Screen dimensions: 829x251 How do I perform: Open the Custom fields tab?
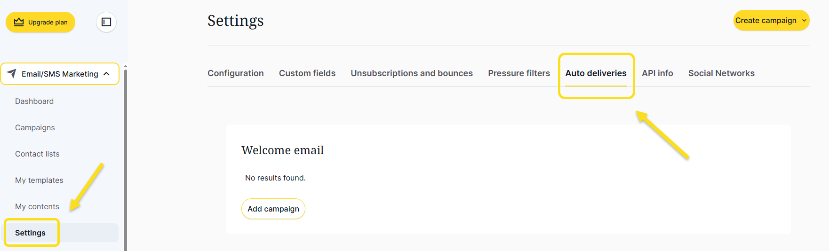coord(307,73)
